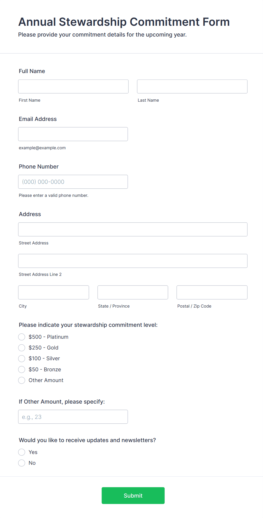Image resolution: width=263 pixels, height=518 pixels.
Task: Select the $50 - Bronze commitment level
Action: click(x=21, y=369)
